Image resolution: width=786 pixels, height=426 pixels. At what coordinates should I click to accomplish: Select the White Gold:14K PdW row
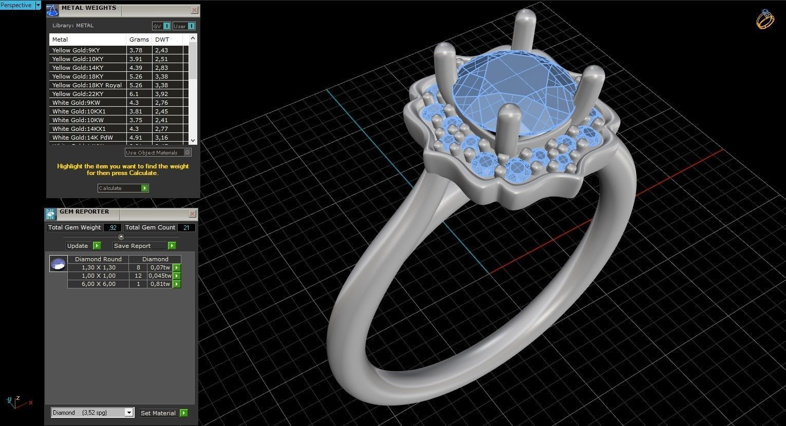[x=119, y=138]
